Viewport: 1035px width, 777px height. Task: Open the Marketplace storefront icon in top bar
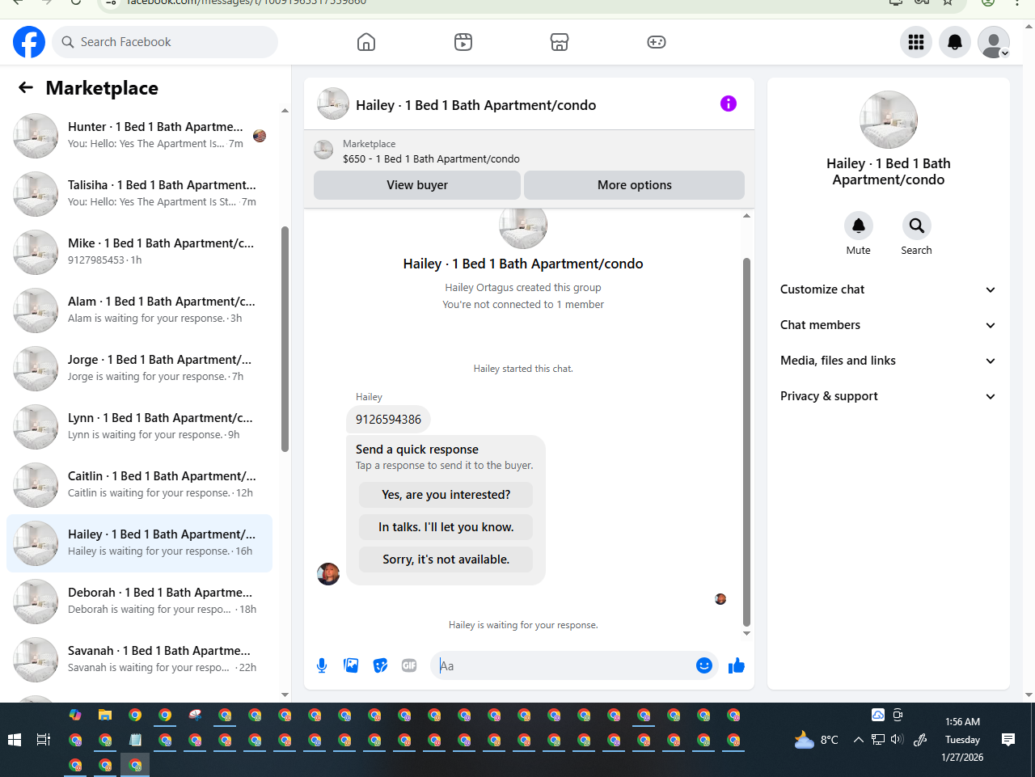coord(560,42)
